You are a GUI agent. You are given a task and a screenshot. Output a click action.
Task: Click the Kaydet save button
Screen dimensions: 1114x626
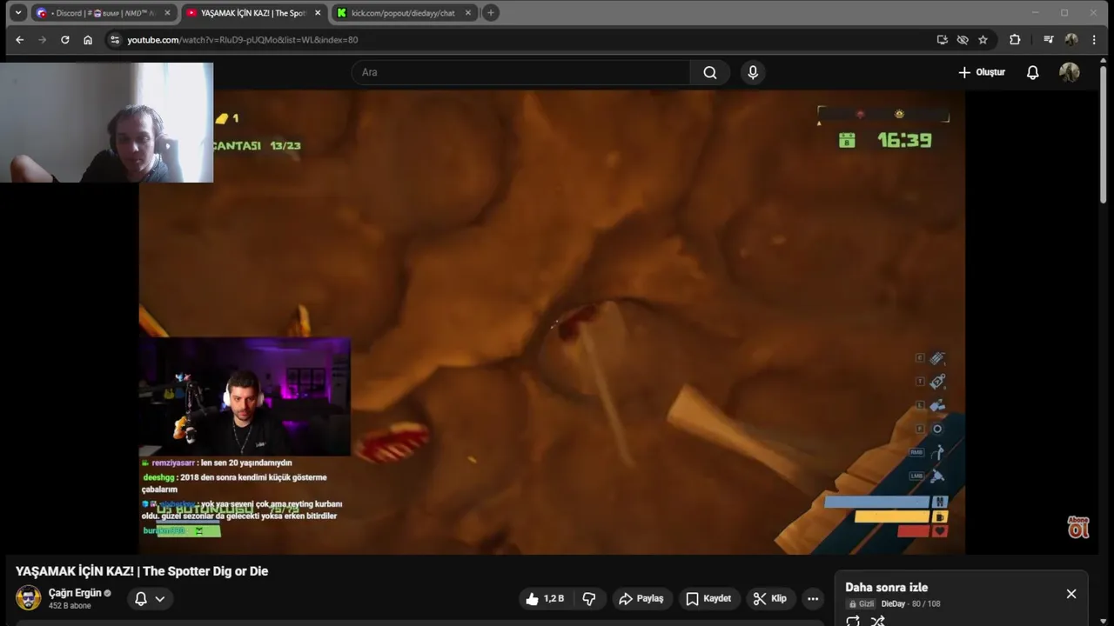[x=708, y=598]
